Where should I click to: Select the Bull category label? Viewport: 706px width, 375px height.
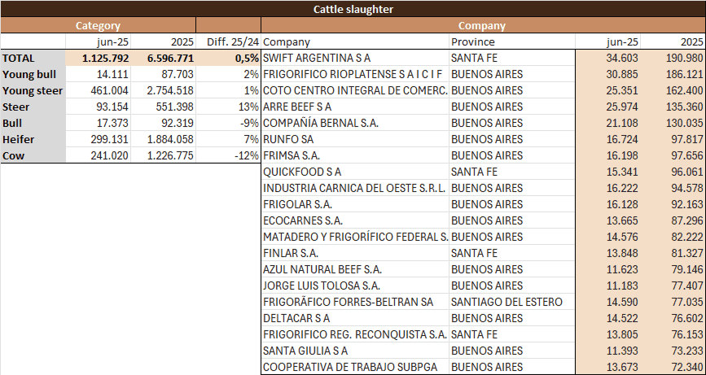click(x=33, y=123)
